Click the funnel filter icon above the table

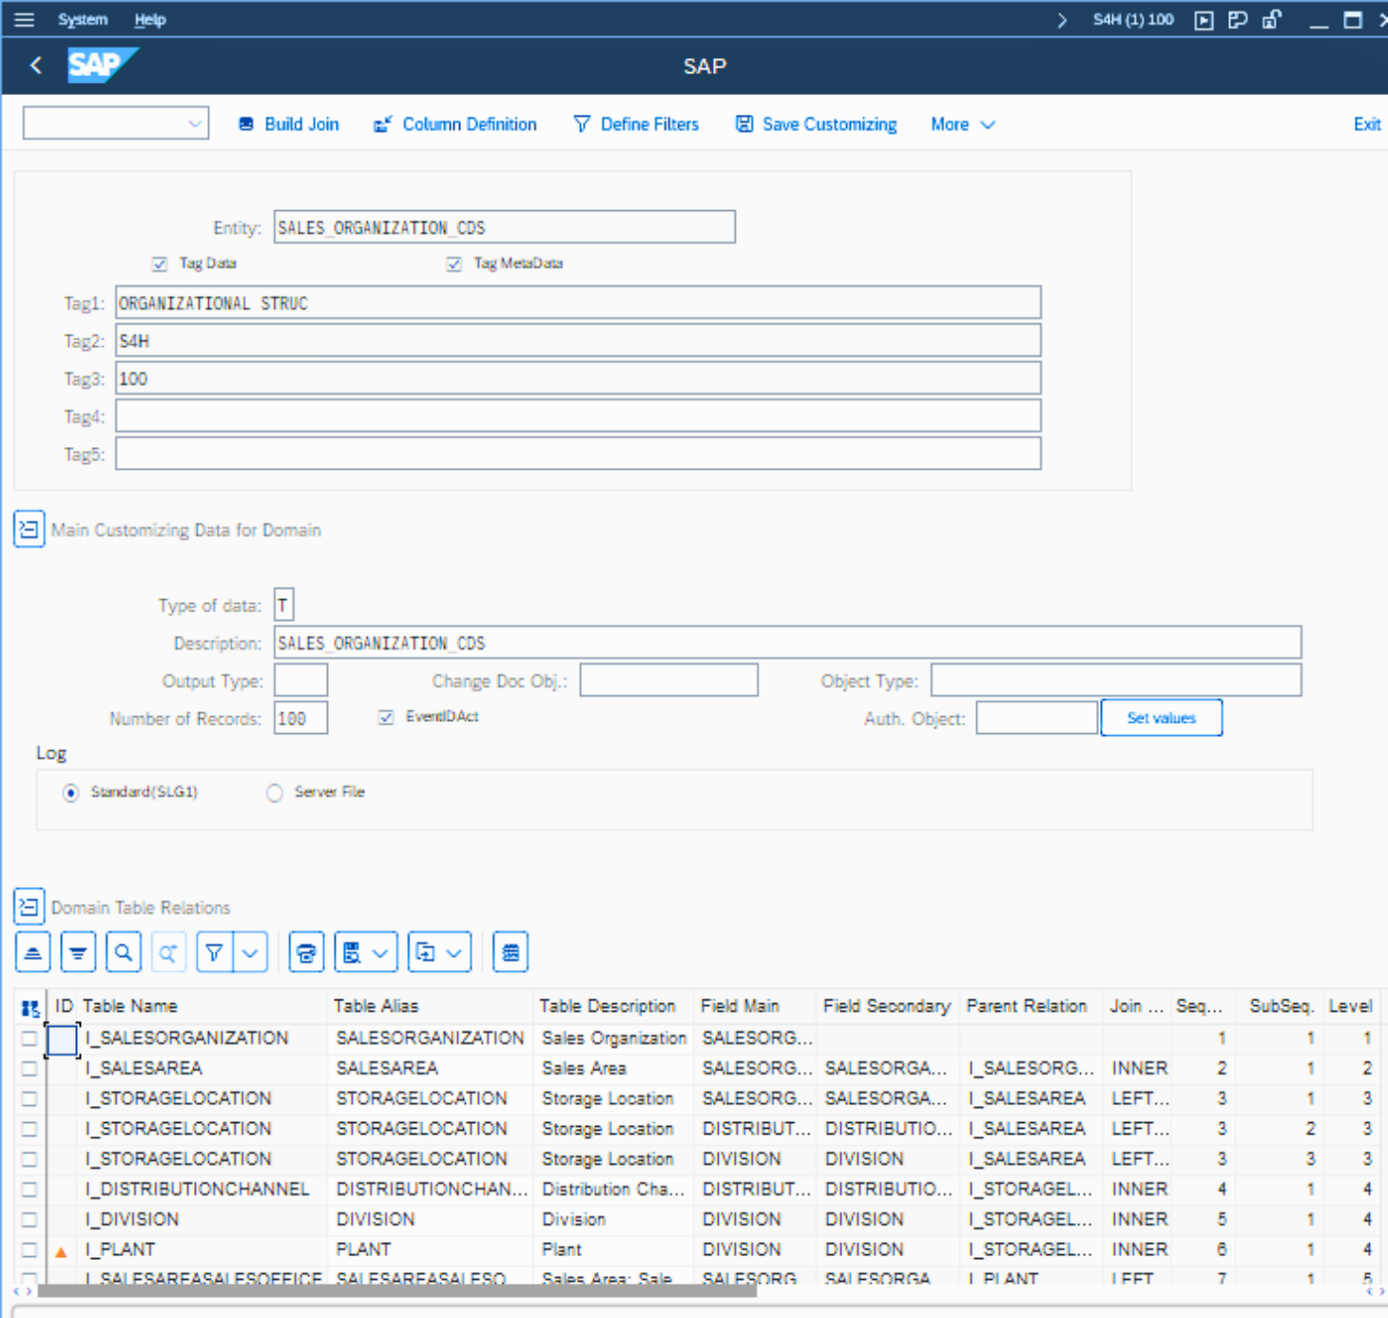[x=215, y=952]
